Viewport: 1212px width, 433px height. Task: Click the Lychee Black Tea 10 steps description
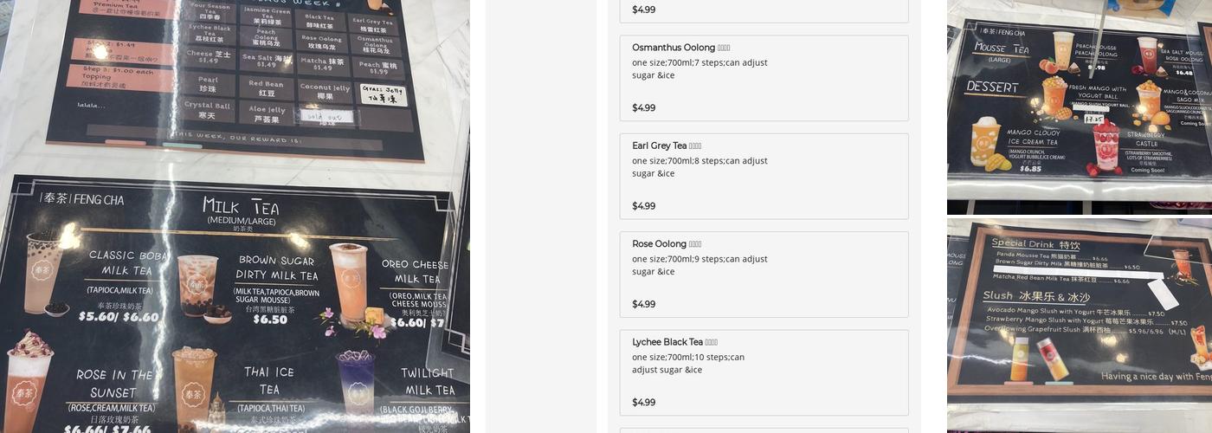(688, 364)
